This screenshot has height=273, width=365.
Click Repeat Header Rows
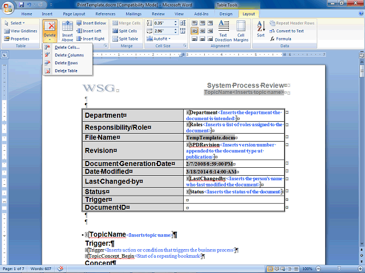292,23
